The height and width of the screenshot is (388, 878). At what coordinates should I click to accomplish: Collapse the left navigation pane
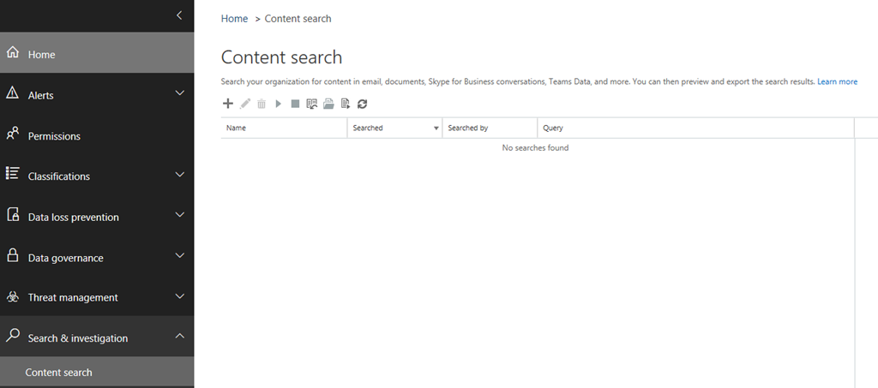tap(179, 15)
